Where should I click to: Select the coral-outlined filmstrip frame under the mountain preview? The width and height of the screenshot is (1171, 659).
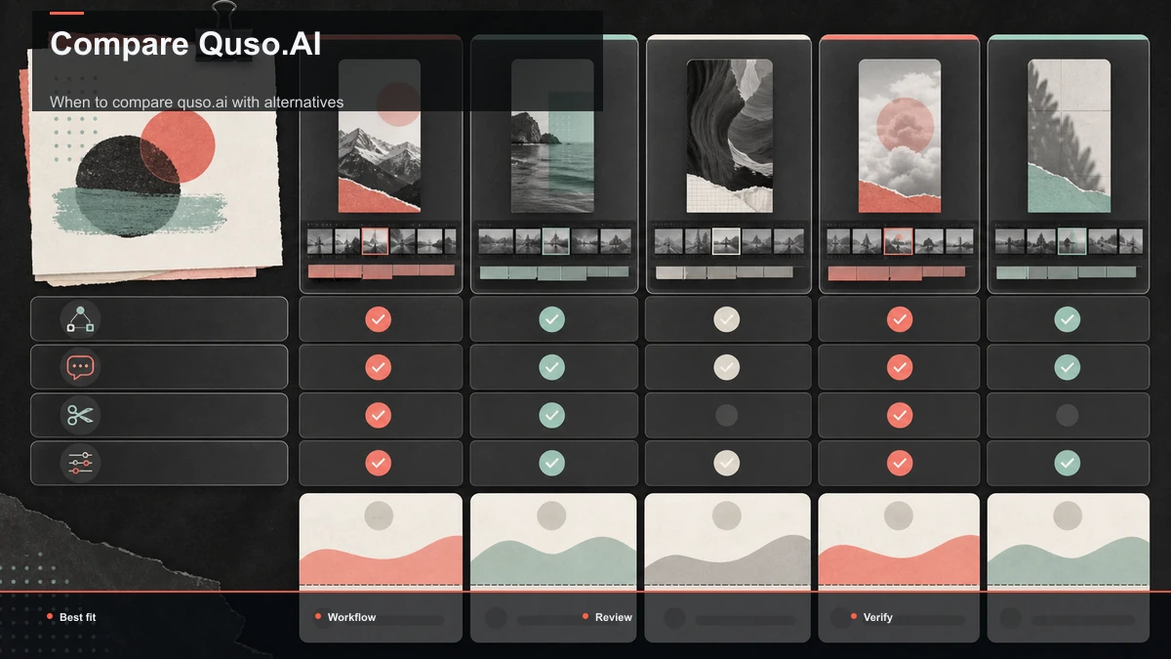pyautogui.click(x=375, y=241)
